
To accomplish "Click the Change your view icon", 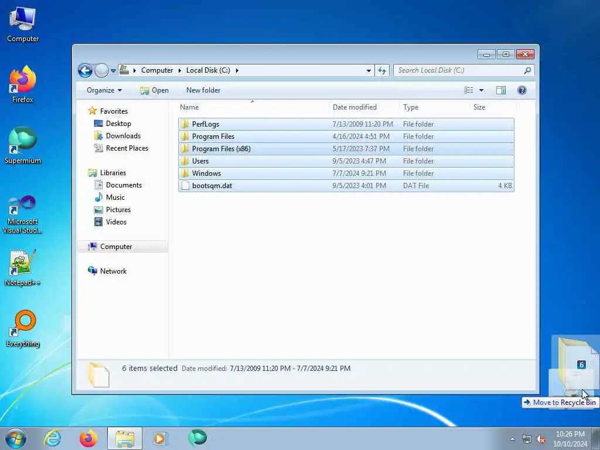I will coord(469,90).
